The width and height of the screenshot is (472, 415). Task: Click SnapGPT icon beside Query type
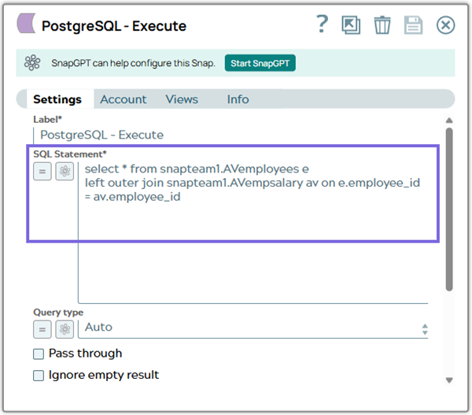65,329
